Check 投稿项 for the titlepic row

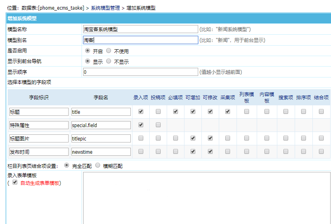point(158,138)
